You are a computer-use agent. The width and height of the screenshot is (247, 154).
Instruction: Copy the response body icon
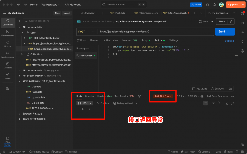coord(227,103)
